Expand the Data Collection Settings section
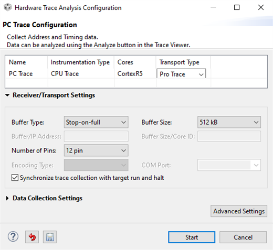 7,198
